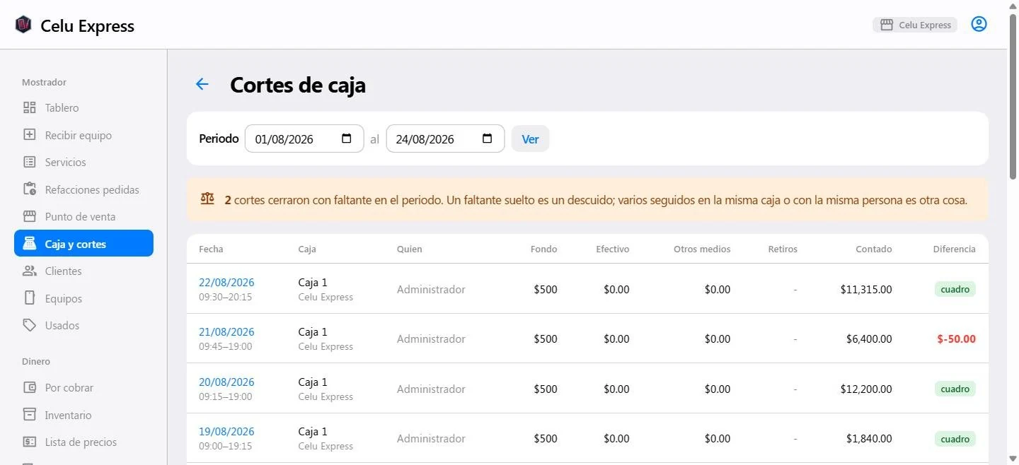Click the balance scale icon in warning banner
The image size is (1019, 465).
(207, 199)
